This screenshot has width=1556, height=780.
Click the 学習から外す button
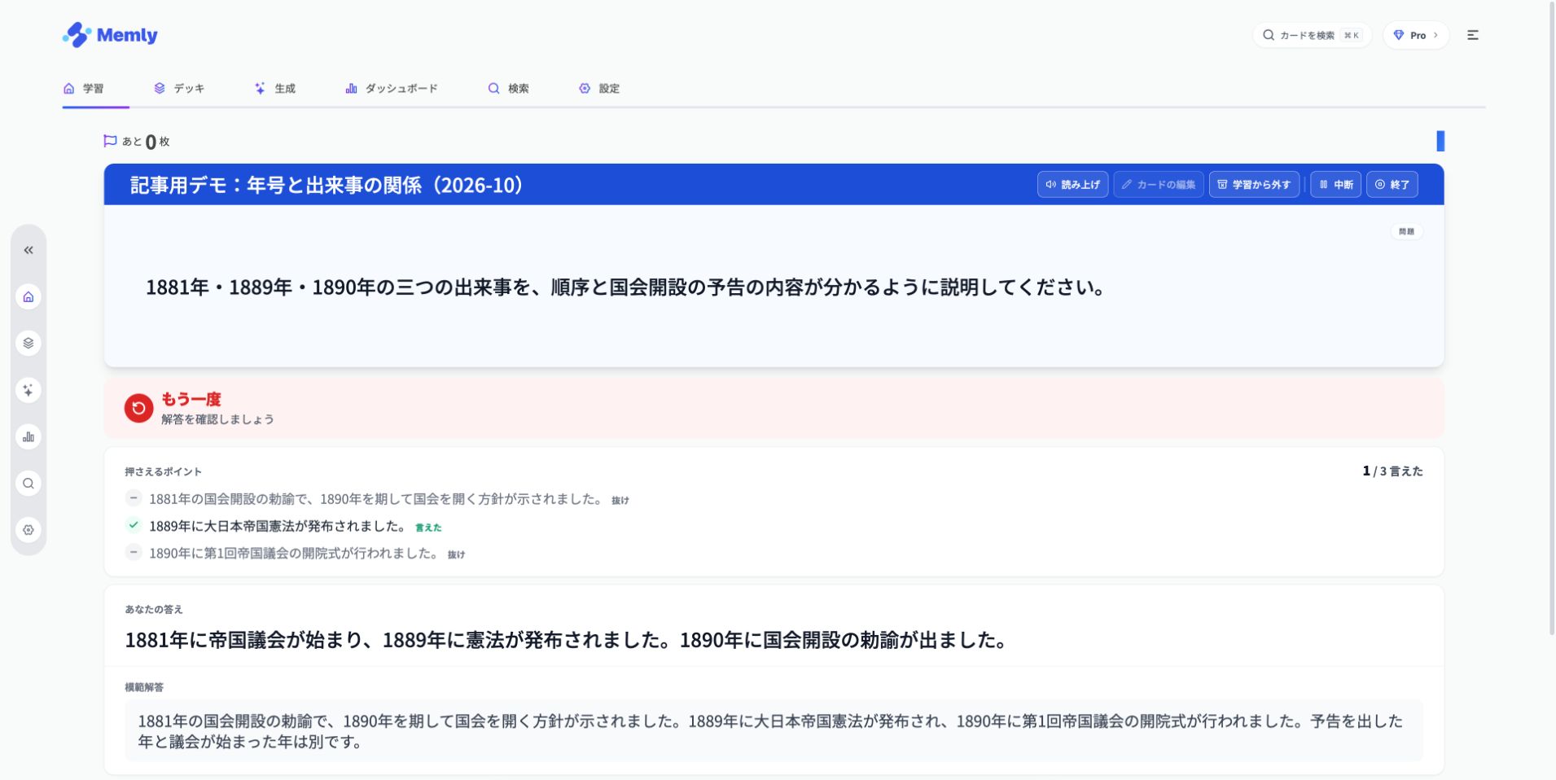1254,185
